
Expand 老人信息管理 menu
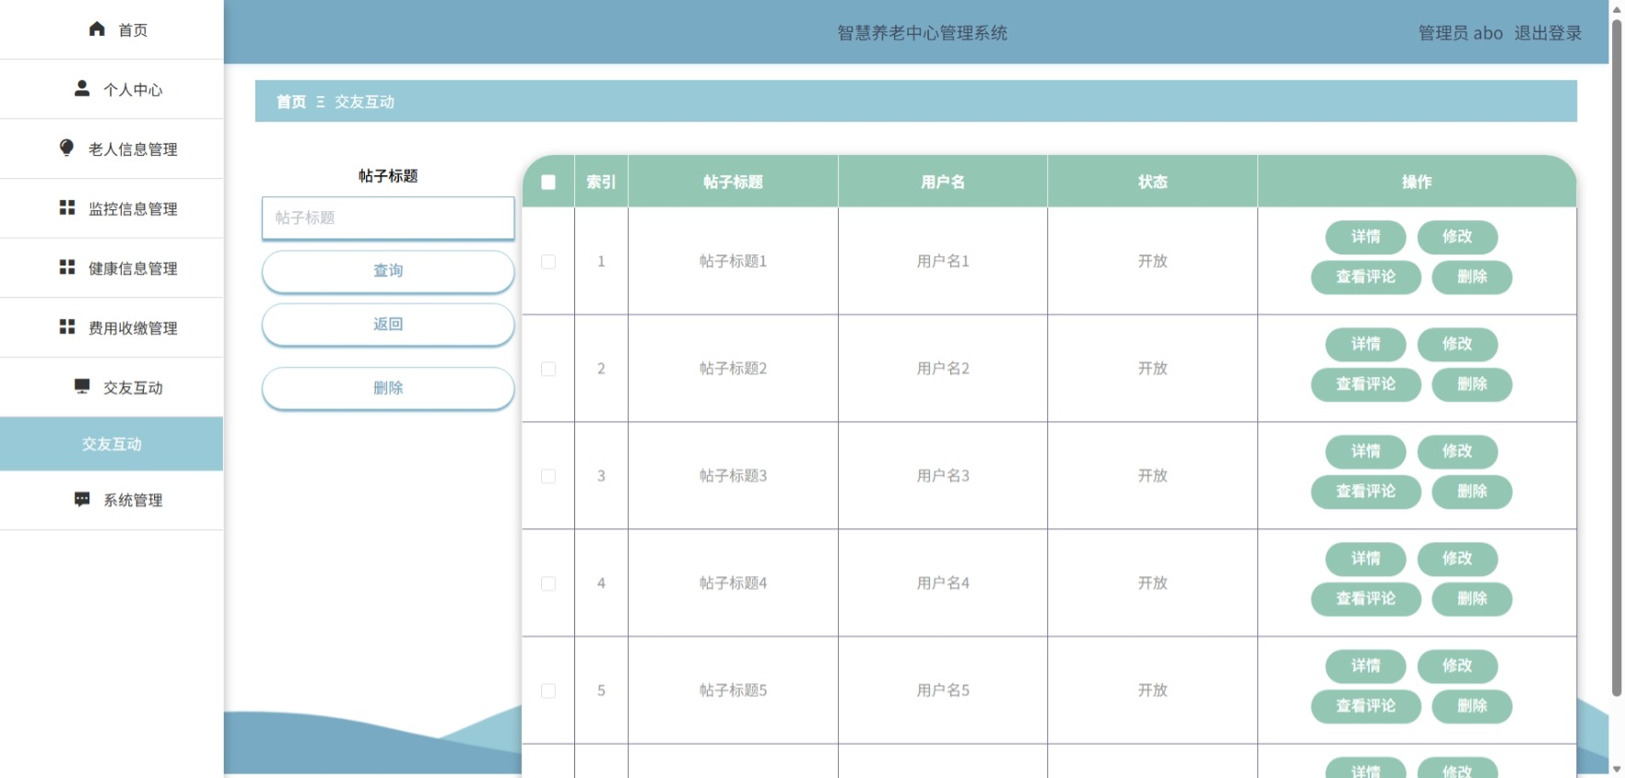[x=112, y=149]
